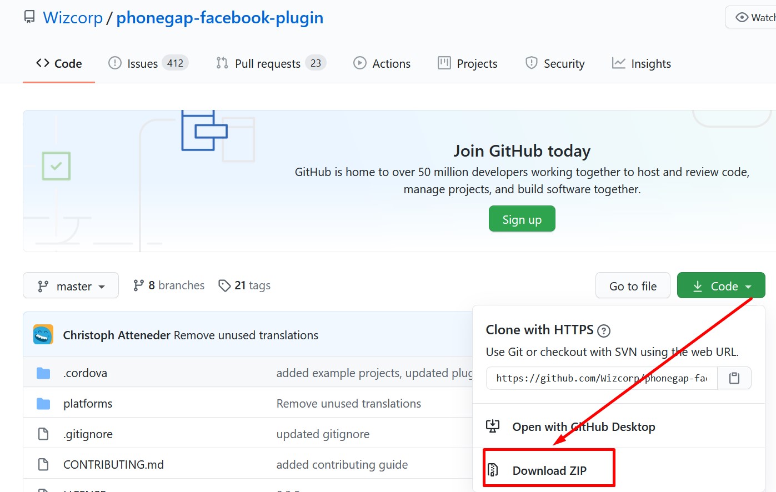Select the HTTPS clone URL field
Screen dimensions: 776x492
click(x=602, y=378)
